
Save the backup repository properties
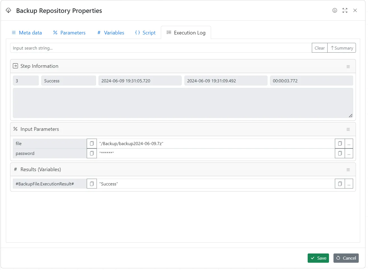click(x=318, y=258)
